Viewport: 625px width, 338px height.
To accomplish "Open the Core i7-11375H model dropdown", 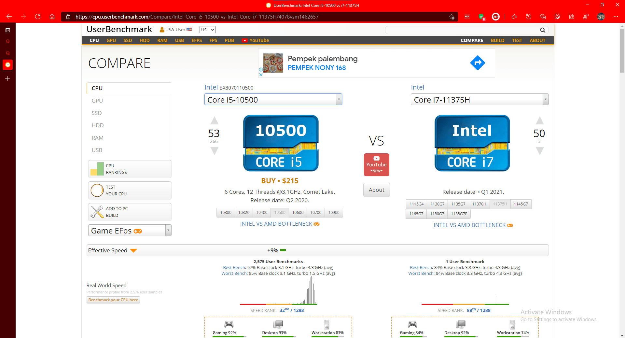I will (480, 100).
